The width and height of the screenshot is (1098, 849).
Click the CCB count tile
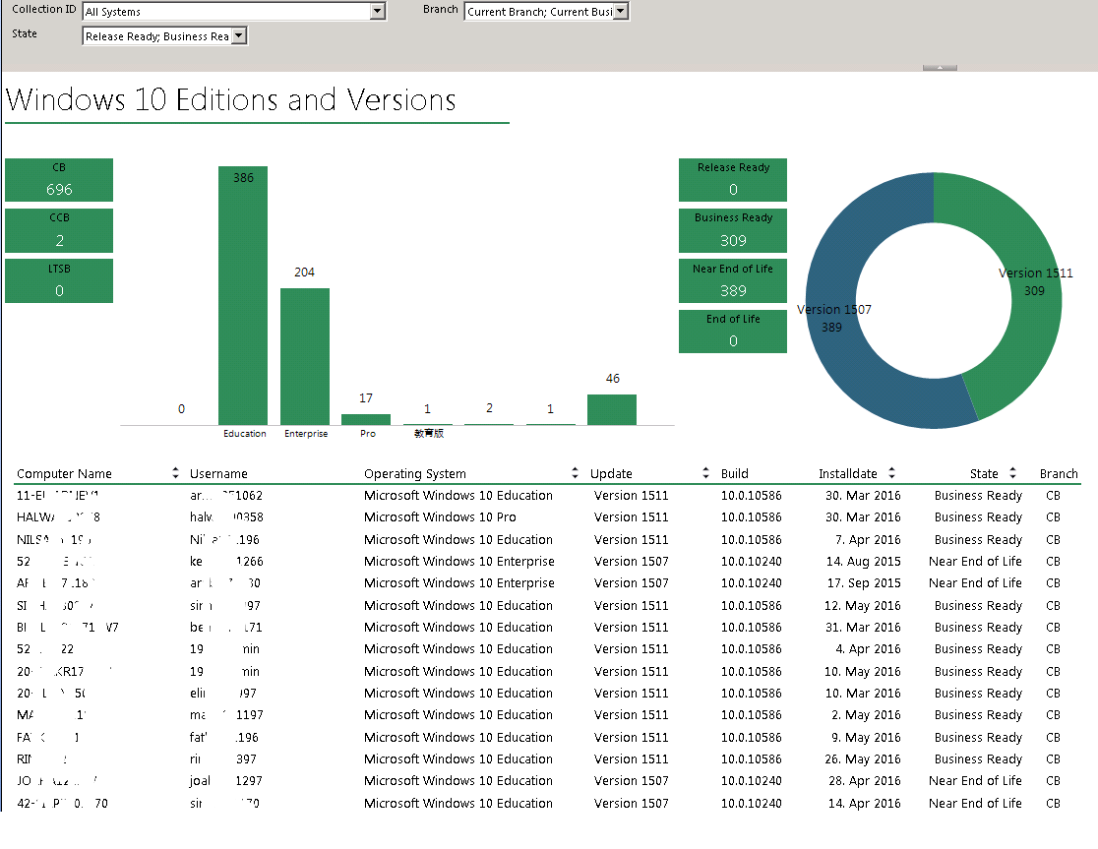(59, 230)
